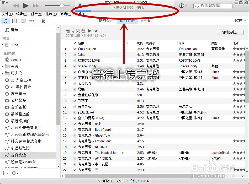
Task: Click the add playlist plus button
Action: click(5, 173)
